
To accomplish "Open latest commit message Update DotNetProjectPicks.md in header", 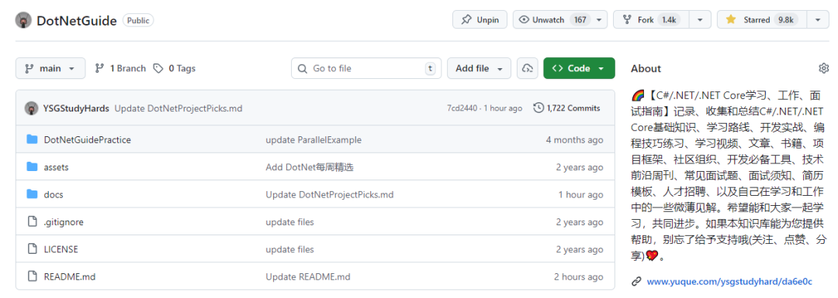I will tap(178, 108).
